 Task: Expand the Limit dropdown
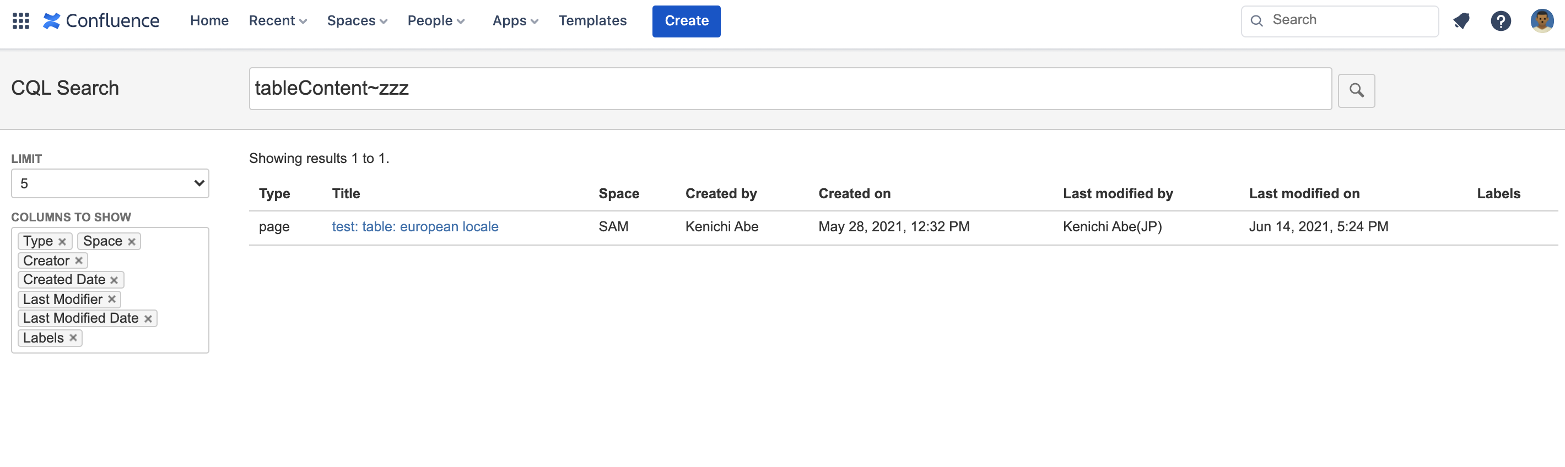110,183
